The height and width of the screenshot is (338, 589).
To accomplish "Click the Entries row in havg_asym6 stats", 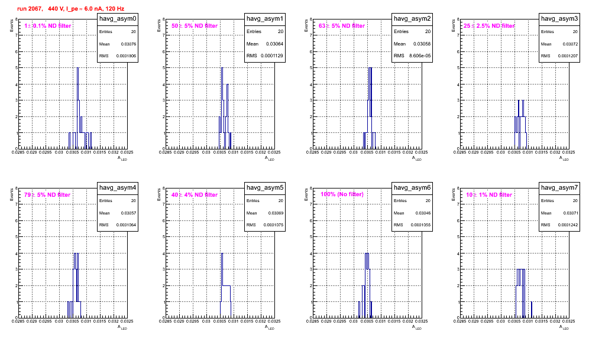I will pos(412,201).
